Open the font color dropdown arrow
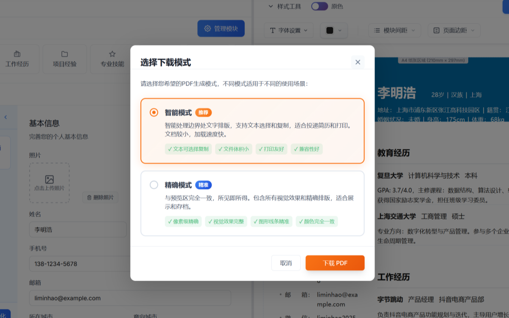The height and width of the screenshot is (318, 509). [339, 30]
